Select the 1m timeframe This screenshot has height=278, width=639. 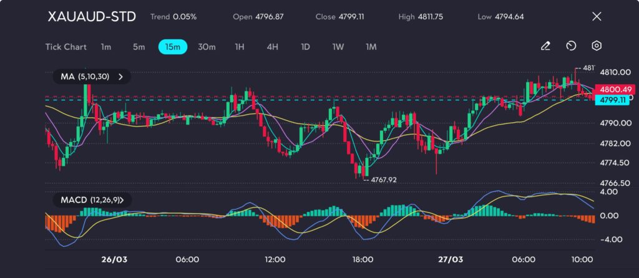pyautogui.click(x=106, y=46)
